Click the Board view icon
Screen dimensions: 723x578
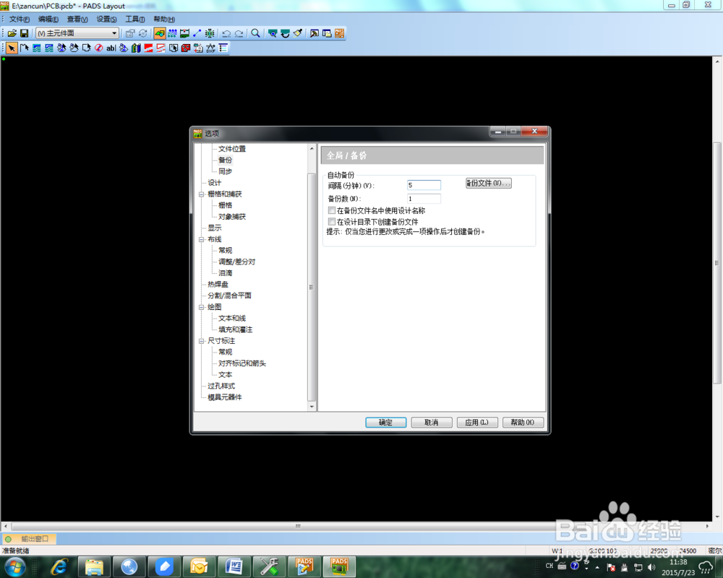[x=273, y=33]
